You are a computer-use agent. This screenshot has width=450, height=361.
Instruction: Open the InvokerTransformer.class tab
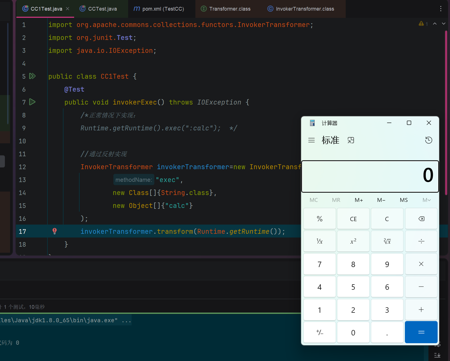point(301,9)
